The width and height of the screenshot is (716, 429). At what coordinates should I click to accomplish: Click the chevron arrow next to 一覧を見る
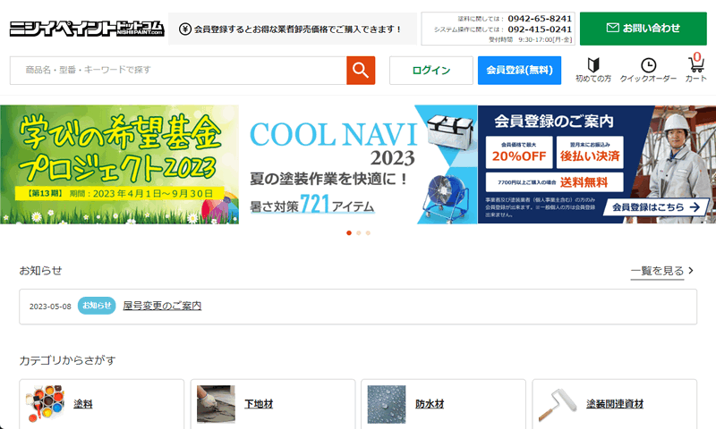[691, 271]
